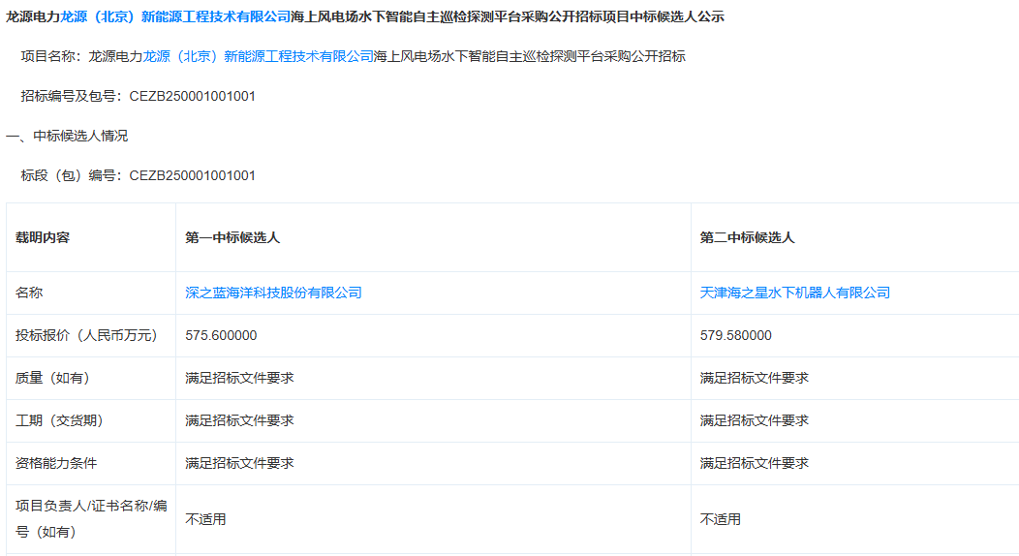The image size is (1019, 556).
Task: Open the 深之蓝海洋科技股份有限公司 link
Action: pos(273,293)
